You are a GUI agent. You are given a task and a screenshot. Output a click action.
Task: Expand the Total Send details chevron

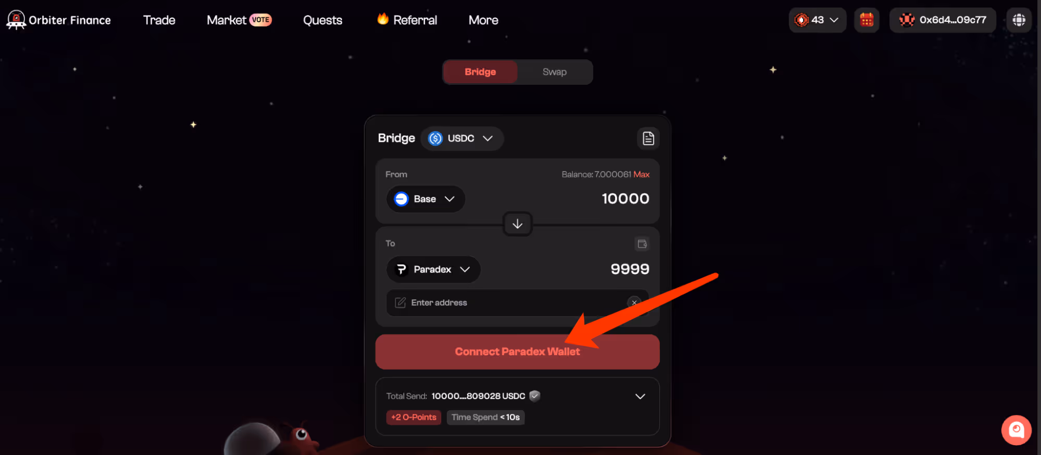(x=640, y=396)
